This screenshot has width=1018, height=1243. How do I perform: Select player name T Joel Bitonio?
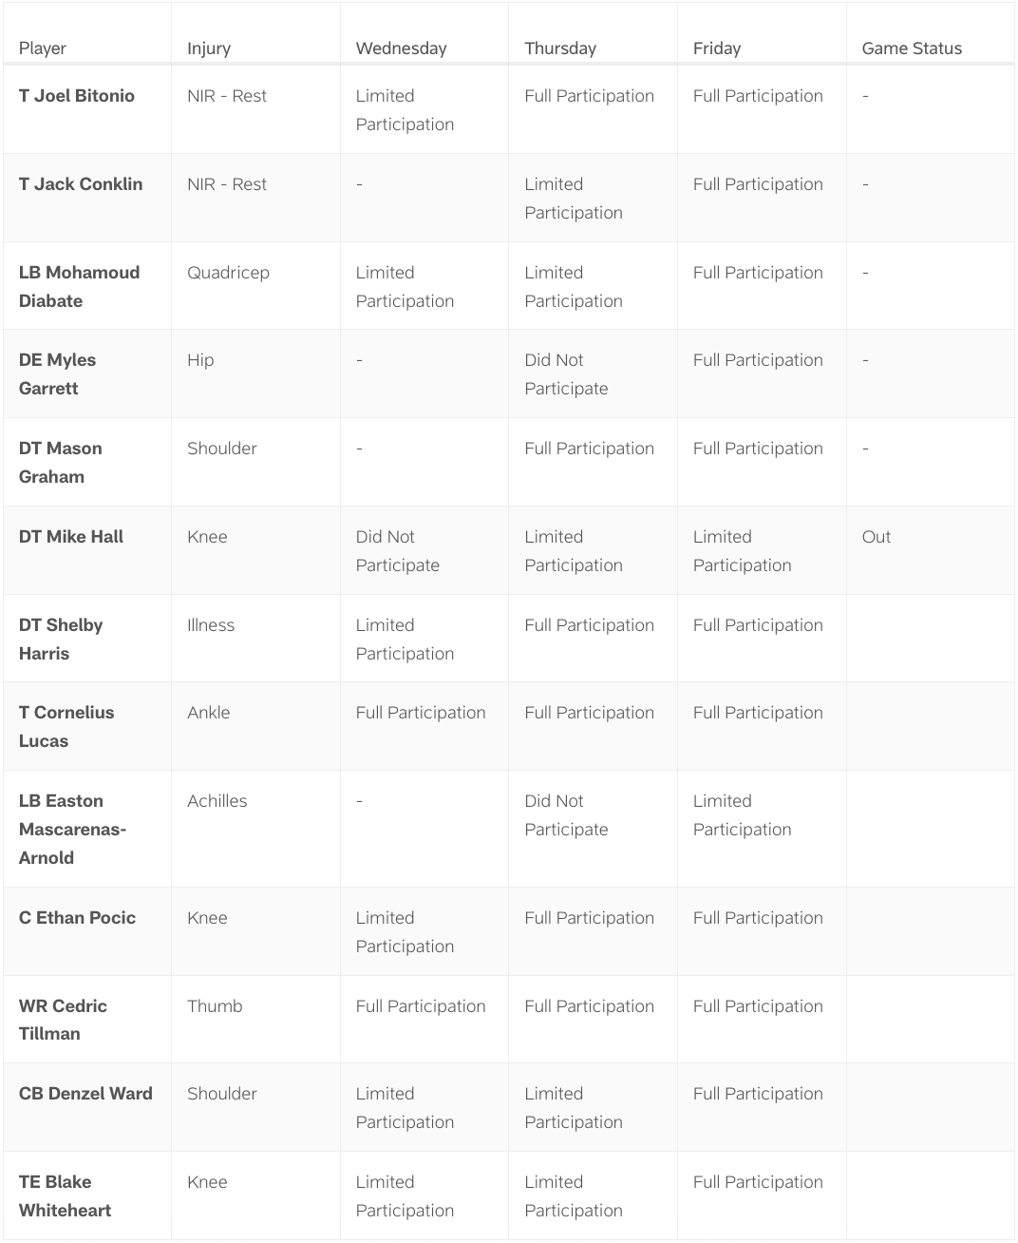(x=77, y=96)
